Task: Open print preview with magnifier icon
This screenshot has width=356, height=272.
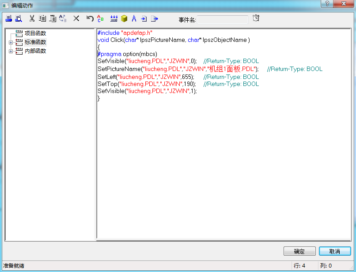Action: [19, 19]
